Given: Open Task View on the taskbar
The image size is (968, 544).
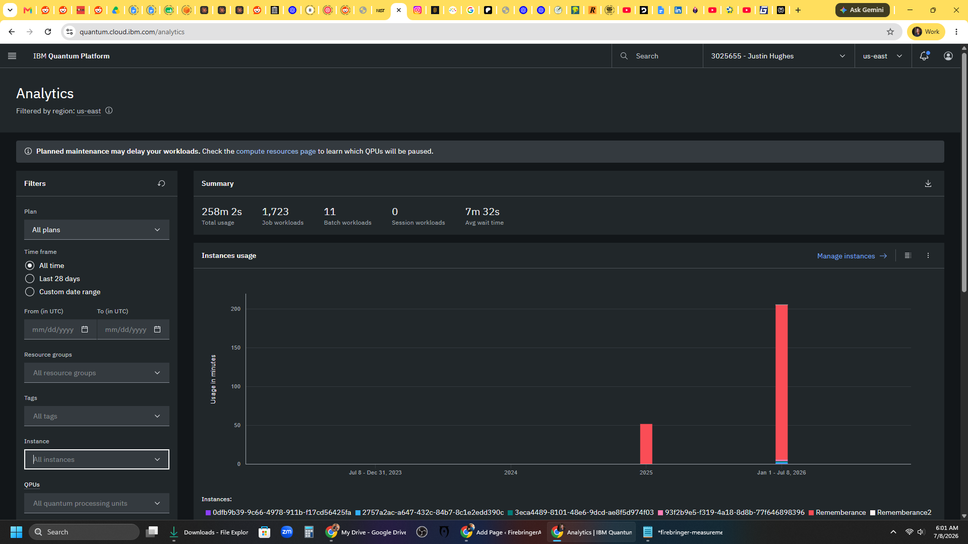Looking at the screenshot, I should tap(152, 532).
